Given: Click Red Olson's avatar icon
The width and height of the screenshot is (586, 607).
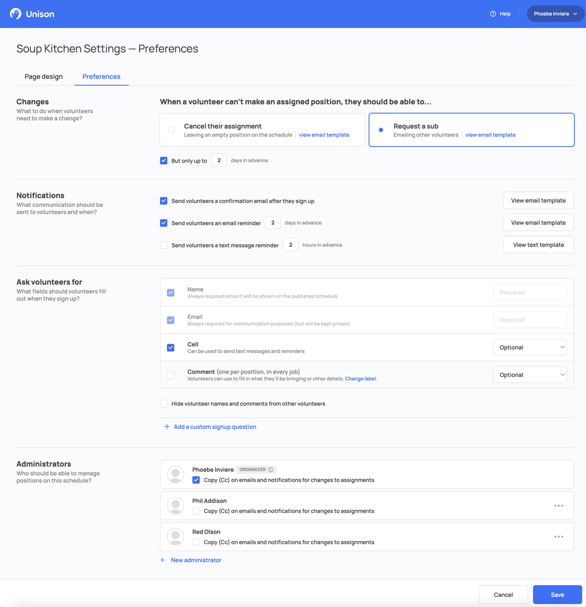Looking at the screenshot, I should (x=176, y=537).
